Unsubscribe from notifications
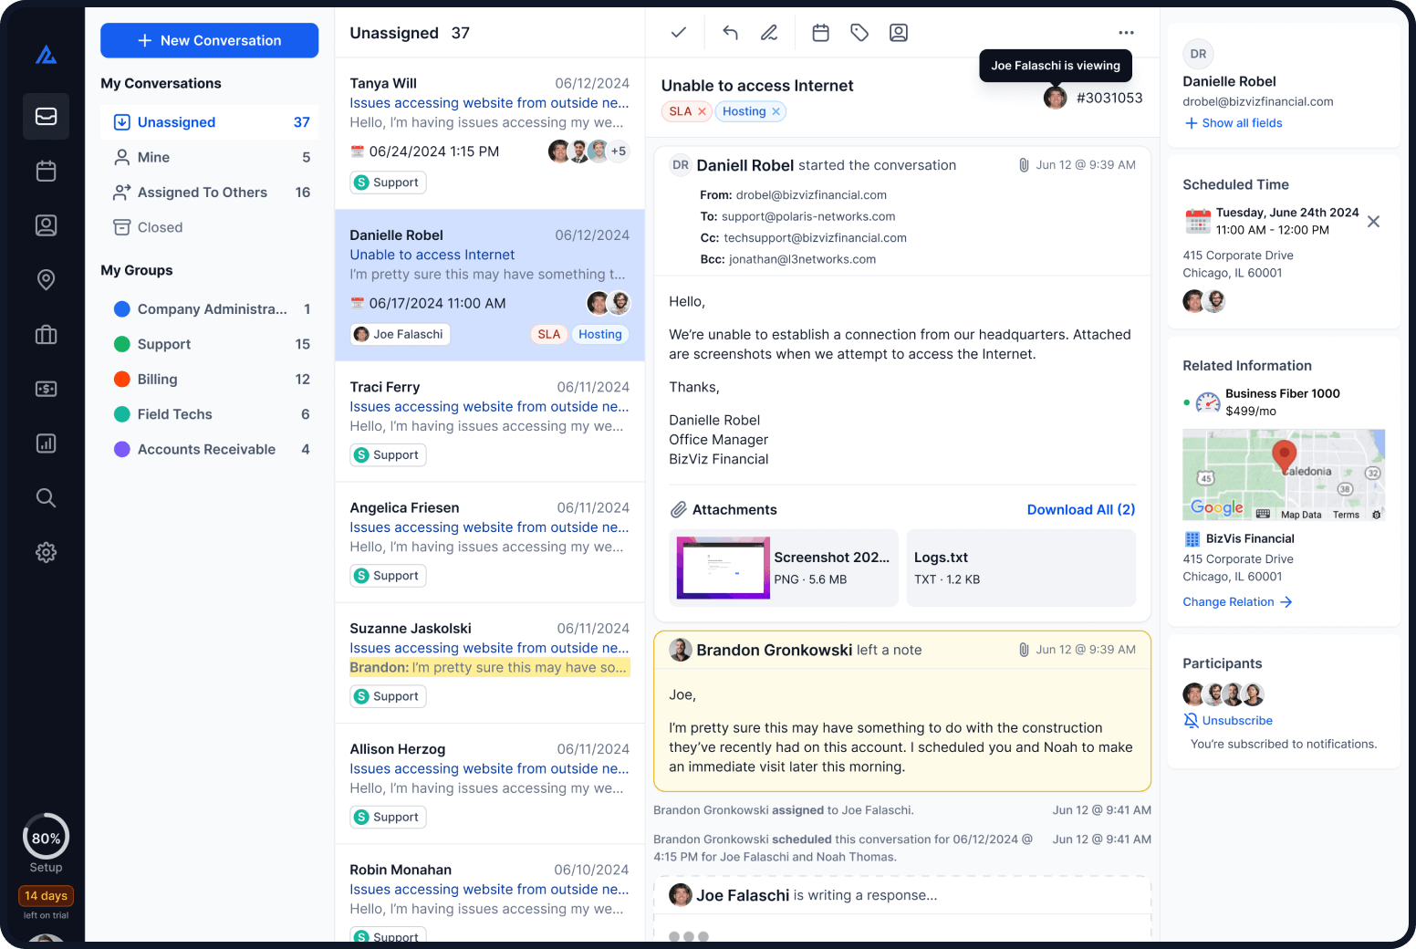The height and width of the screenshot is (949, 1416). pos(1228,721)
